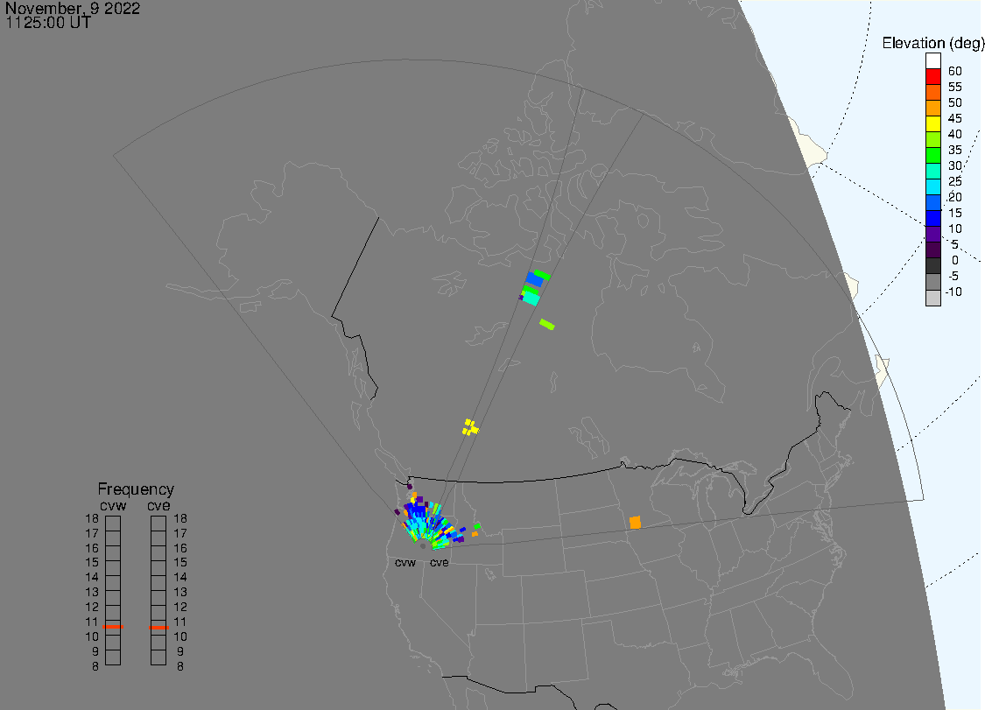Click the red frequency marker on cve bar

tap(159, 627)
